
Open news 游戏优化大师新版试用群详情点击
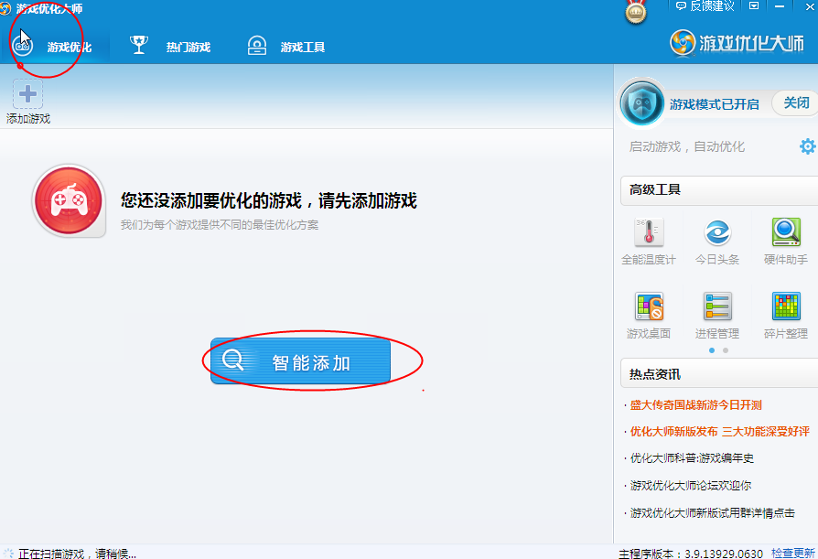(712, 513)
